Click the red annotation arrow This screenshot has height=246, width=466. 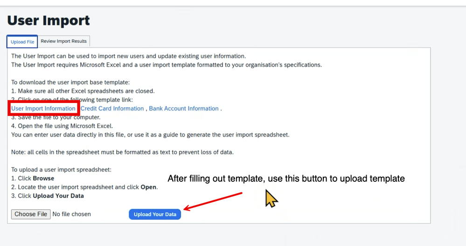tap(213, 201)
